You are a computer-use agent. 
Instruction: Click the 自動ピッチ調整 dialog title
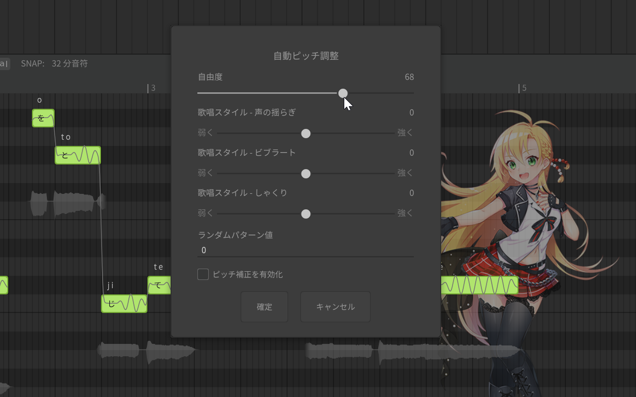[306, 56]
